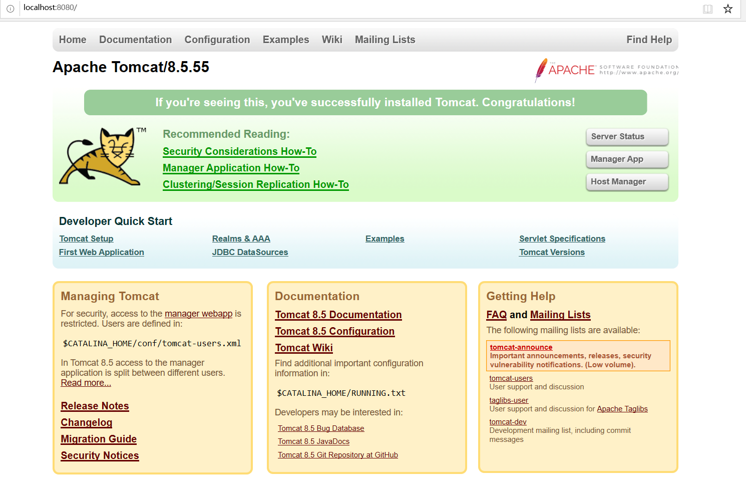Select Mailing Lists in the navigation bar

coord(385,40)
